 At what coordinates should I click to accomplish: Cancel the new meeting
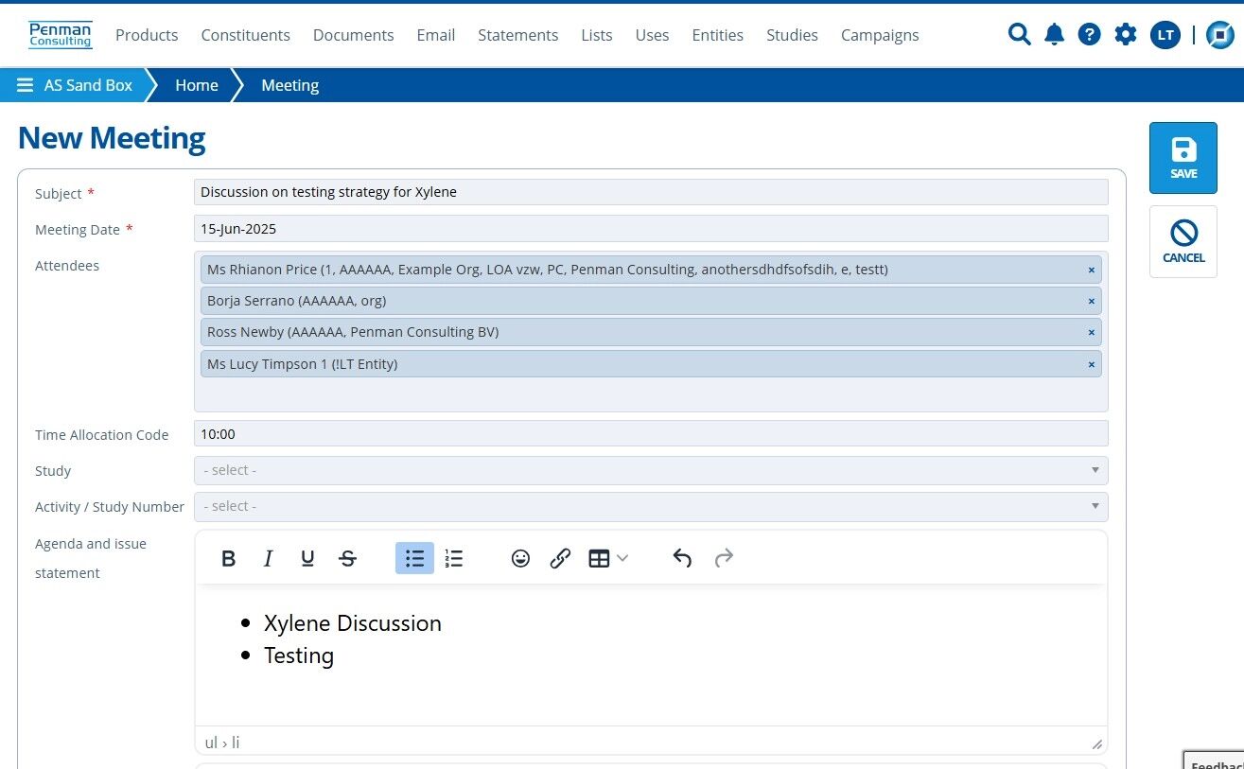[1183, 242]
